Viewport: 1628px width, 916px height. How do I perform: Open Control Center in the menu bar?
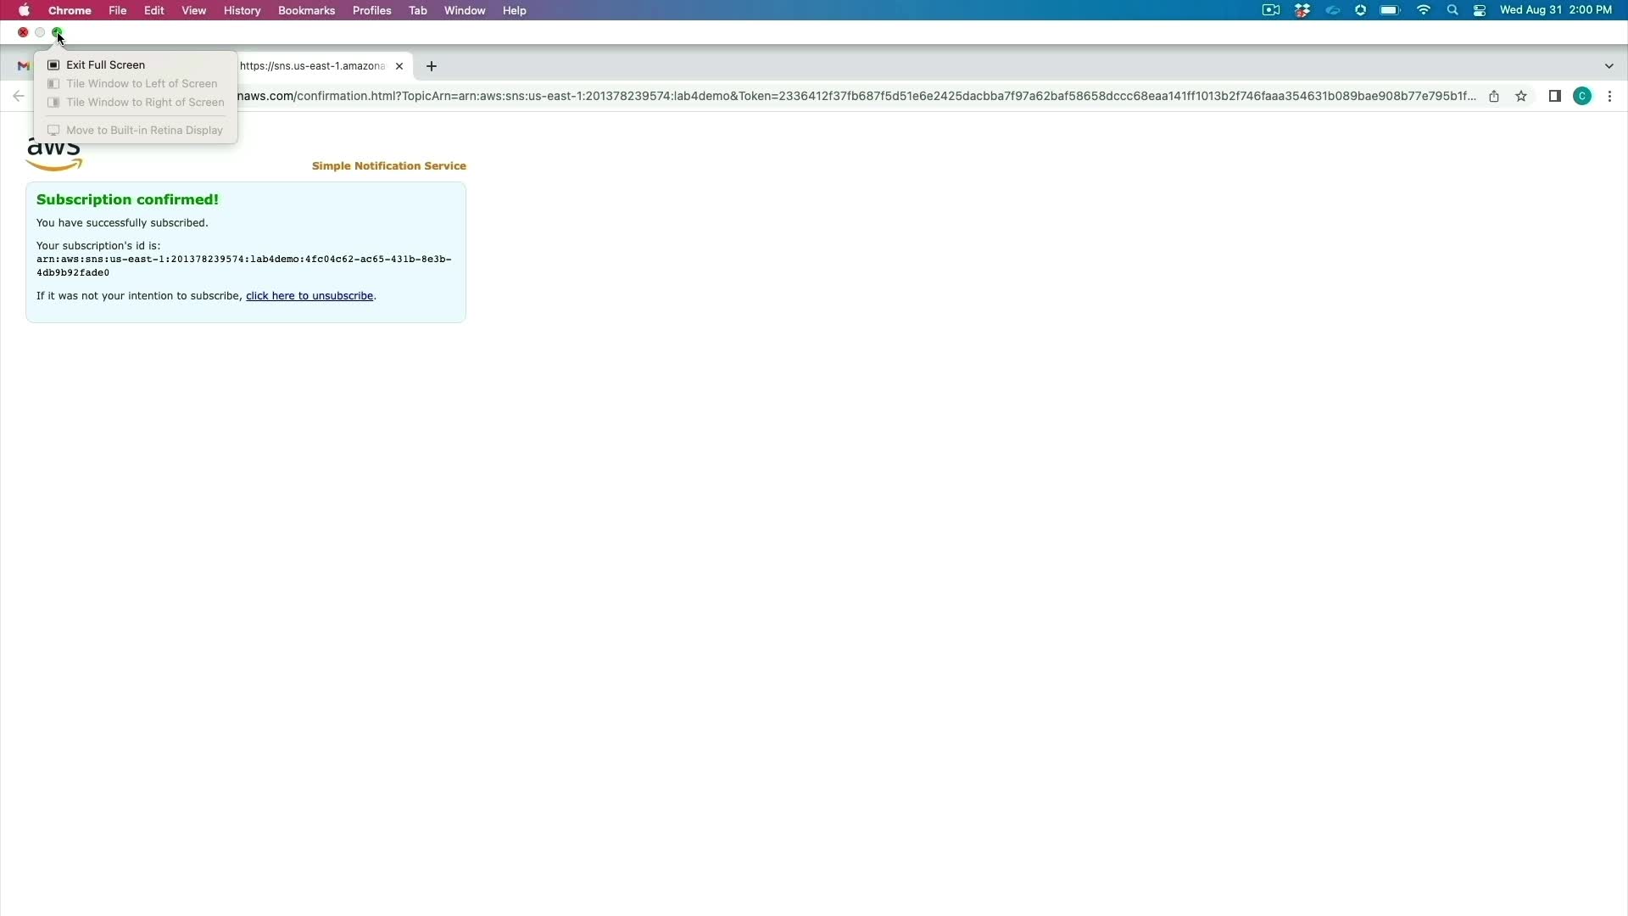coord(1480,10)
